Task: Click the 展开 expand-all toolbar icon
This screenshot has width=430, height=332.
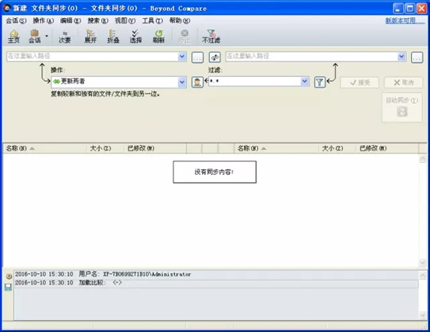Action: (x=90, y=37)
